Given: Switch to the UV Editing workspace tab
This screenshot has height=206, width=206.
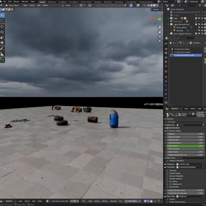Looking at the screenshot, I should [73, 2].
